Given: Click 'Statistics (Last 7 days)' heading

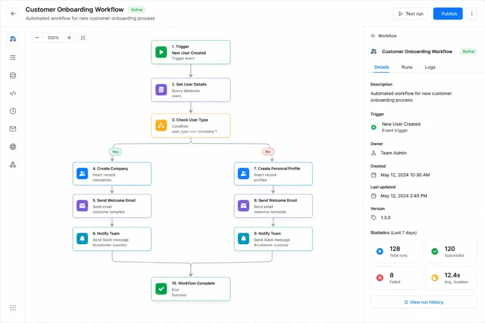Looking at the screenshot, I should click(x=394, y=233).
